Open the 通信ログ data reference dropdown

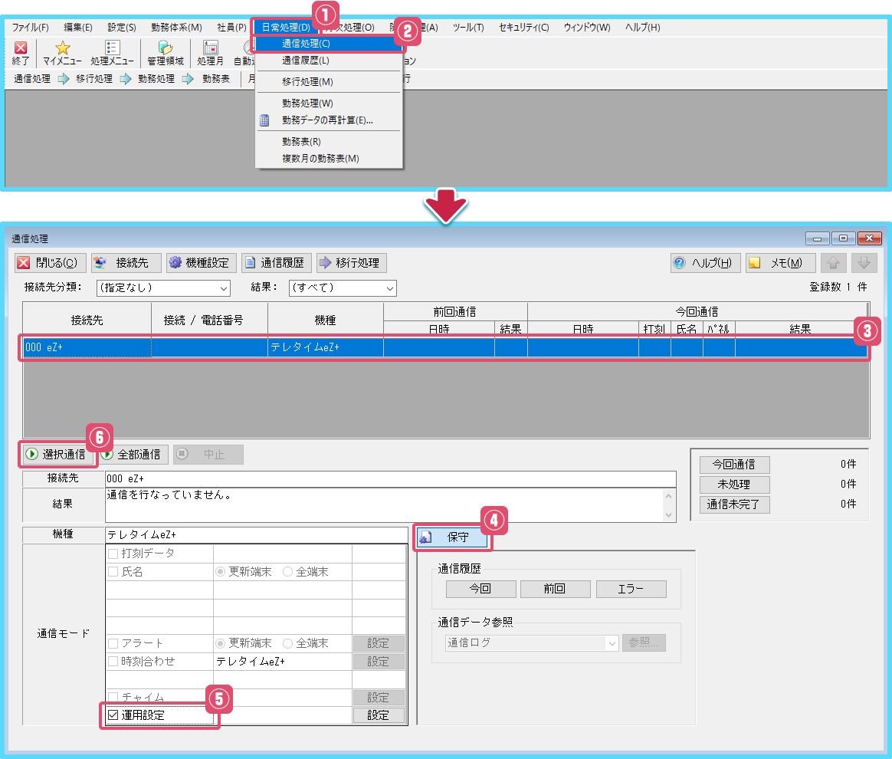pos(532,643)
